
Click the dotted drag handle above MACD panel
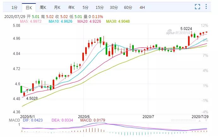[x=184, y=120]
